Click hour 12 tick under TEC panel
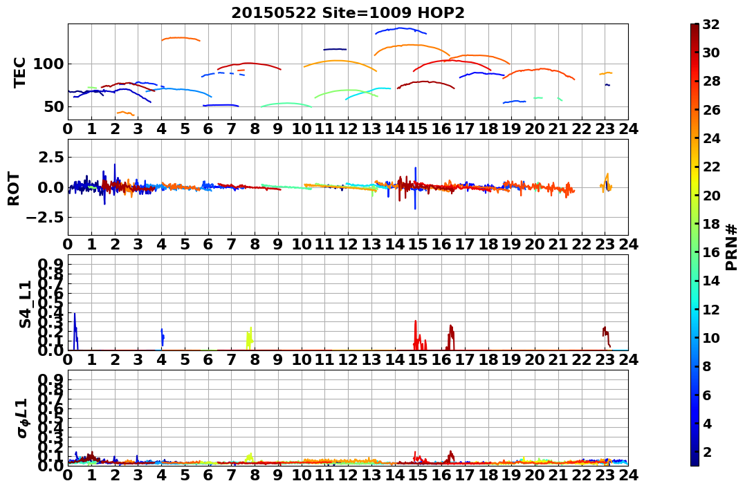This screenshot has height=490, width=745. click(x=348, y=129)
